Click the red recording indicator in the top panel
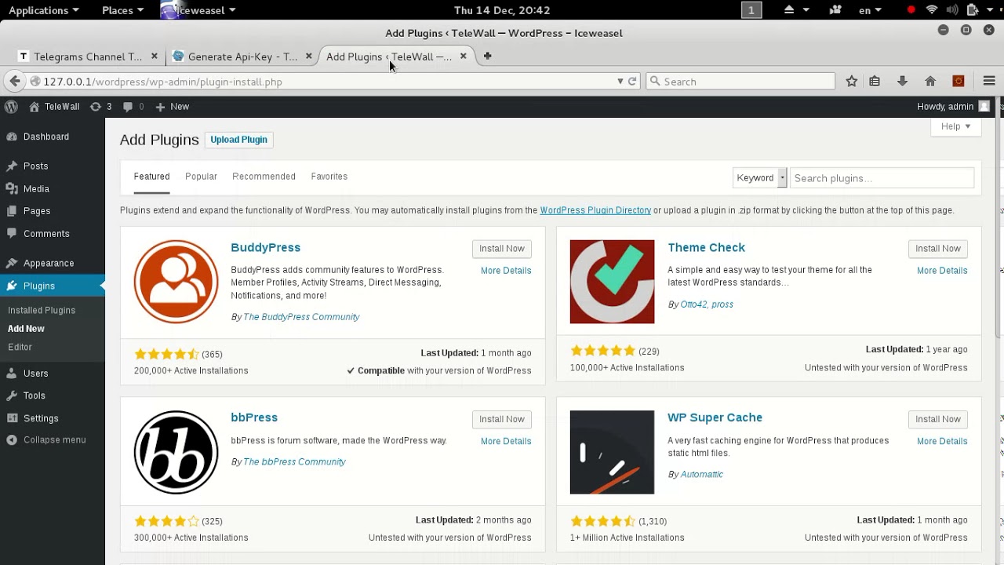This screenshot has height=565, width=1004. 911,10
